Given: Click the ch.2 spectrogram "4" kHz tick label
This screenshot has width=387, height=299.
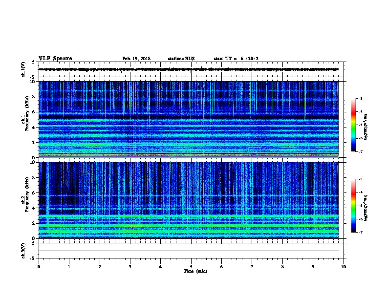Looking at the screenshot, I should (34, 208).
